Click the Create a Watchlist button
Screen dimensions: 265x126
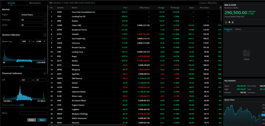(x=209, y=3)
